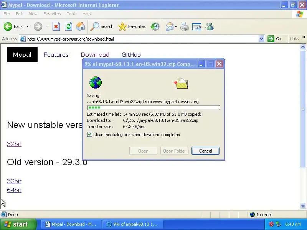Screen dimensions: 307x230
Task: Stop loading with the red X icon
Action: tap(56, 26)
